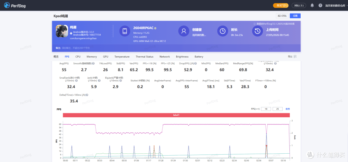Click help icon next to Smooth index
Image resolution: width=348 pixels, height=162 pixels.
coord(93,63)
